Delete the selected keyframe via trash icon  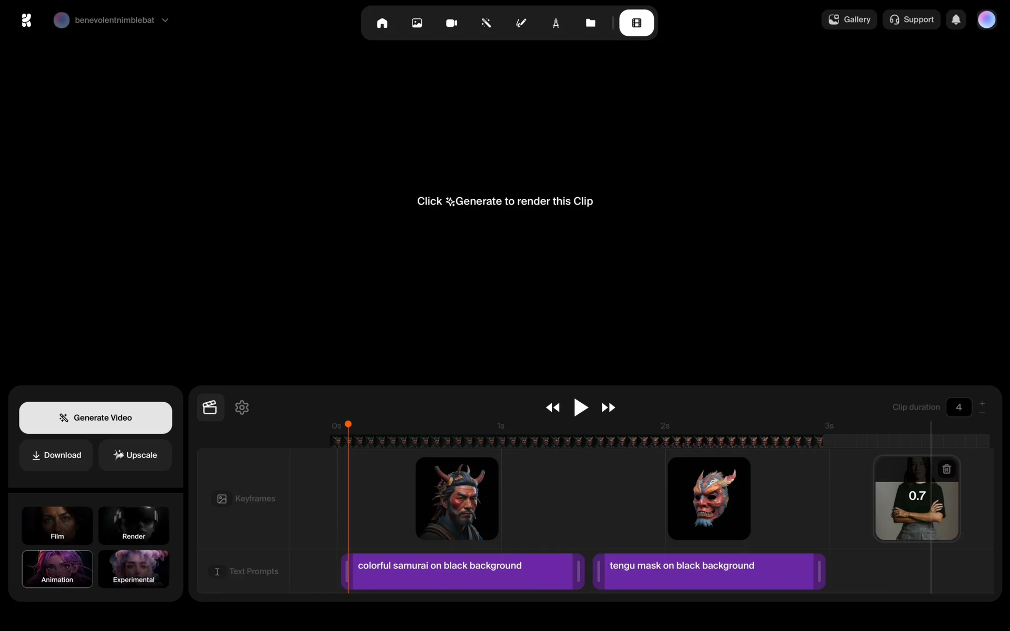[946, 469]
